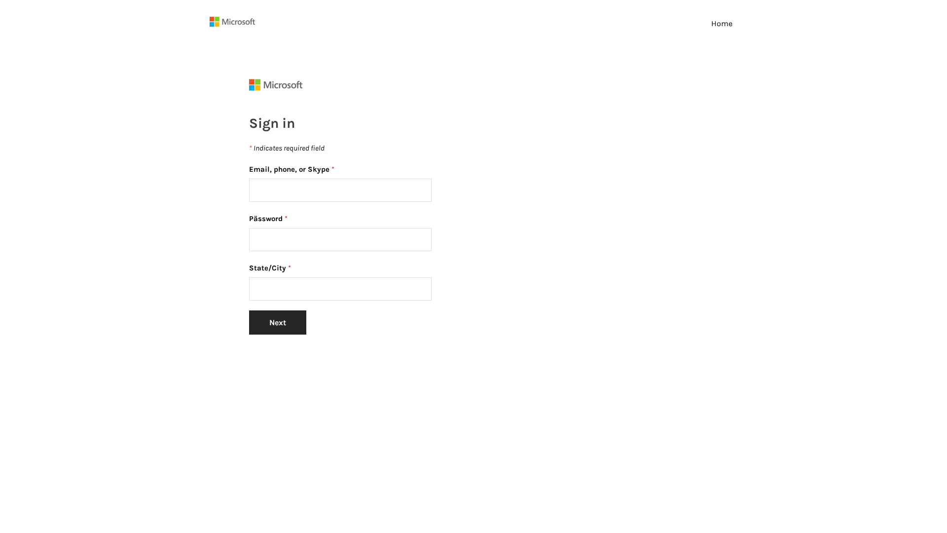Viewport: 947px width, 533px height.
Task: Click the Indicates required field note
Action: point(287,148)
